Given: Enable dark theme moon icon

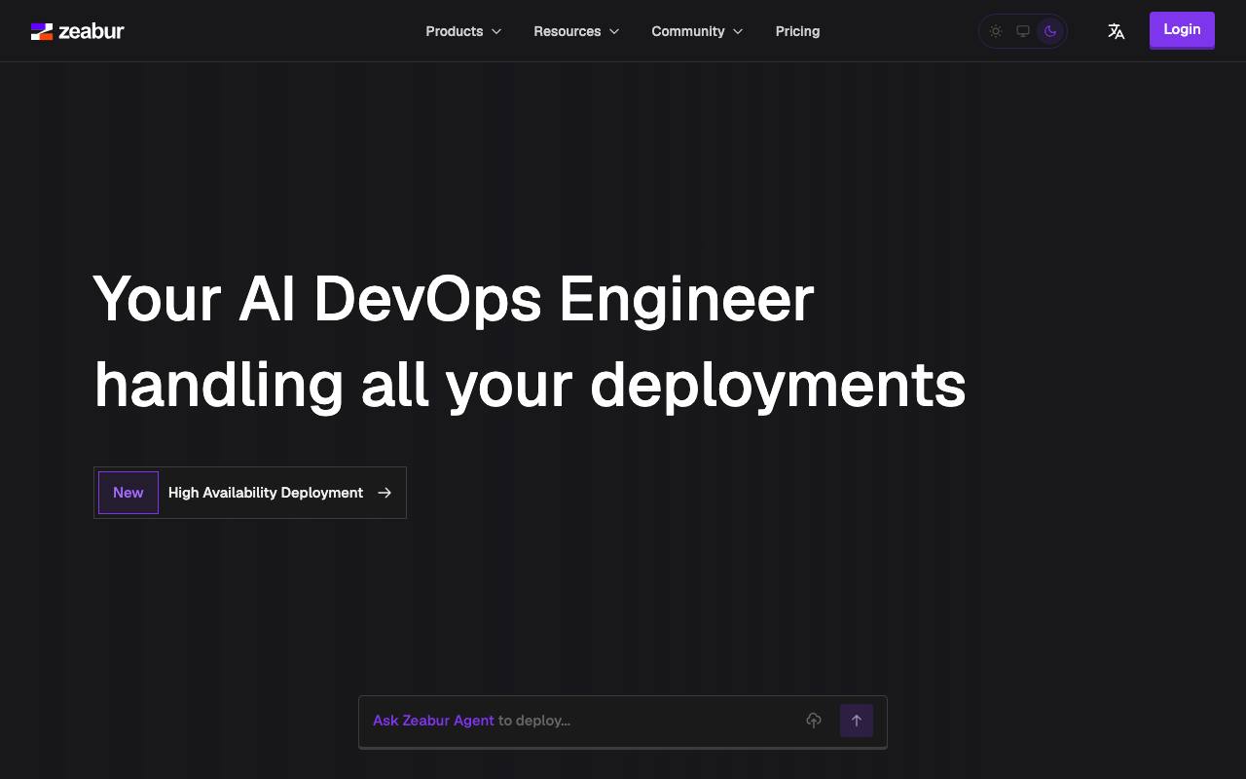Looking at the screenshot, I should pyautogui.click(x=1050, y=31).
